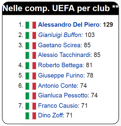
Task: Click the Italian flag beside Dino Zoff
Action: point(31,116)
